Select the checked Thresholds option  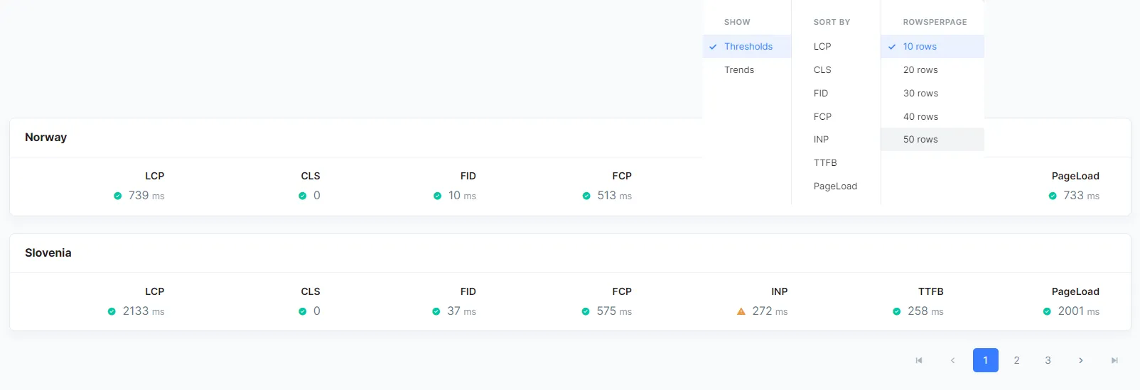[748, 47]
